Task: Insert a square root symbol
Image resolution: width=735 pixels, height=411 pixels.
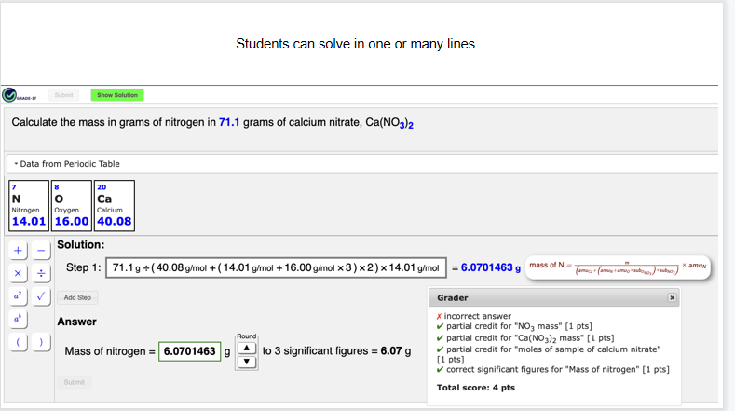Action: pos(42,296)
